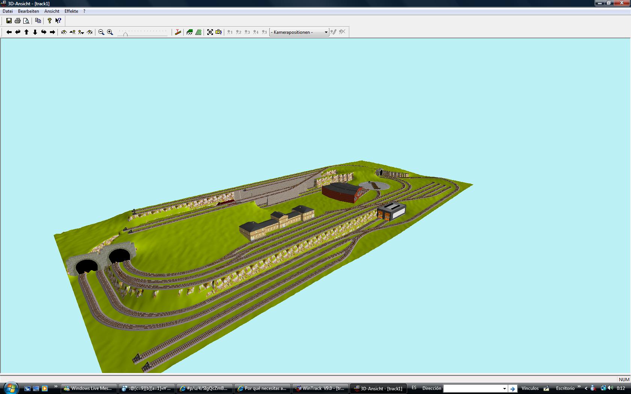The width and height of the screenshot is (631, 394).
Task: Move the camera up with the up arrow
Action: pyautogui.click(x=26, y=32)
